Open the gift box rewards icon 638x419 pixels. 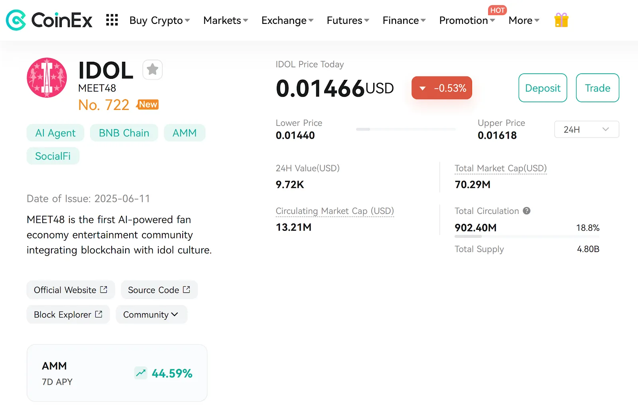click(x=561, y=20)
